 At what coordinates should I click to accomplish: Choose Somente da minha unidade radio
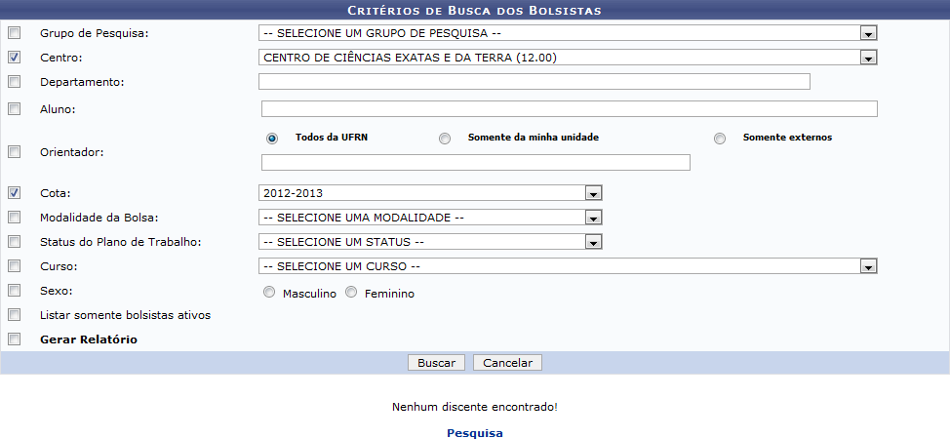click(445, 139)
